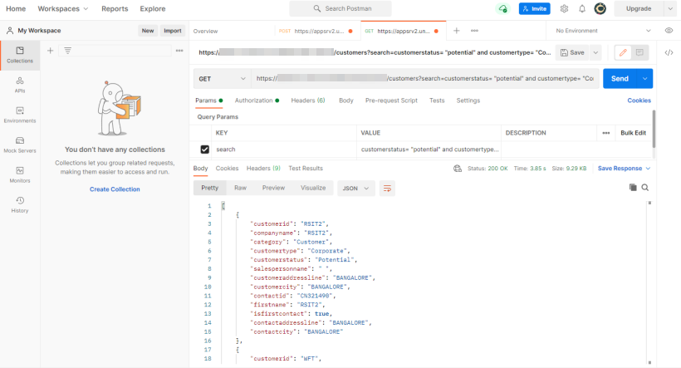Image resolution: width=681 pixels, height=368 pixels.
Task: Open the History sidebar panel
Action: tap(20, 205)
